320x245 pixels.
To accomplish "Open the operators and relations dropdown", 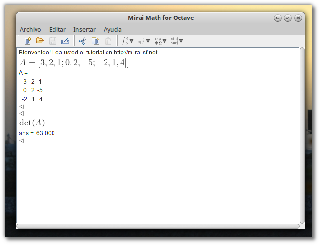I will click(x=144, y=41).
